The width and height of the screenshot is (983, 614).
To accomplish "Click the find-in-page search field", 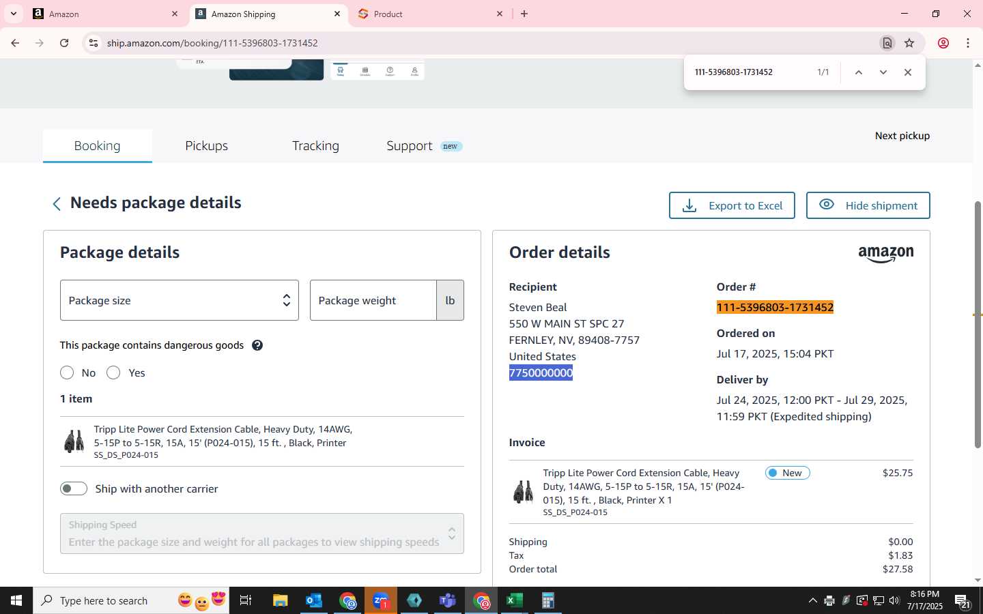I will point(751,72).
